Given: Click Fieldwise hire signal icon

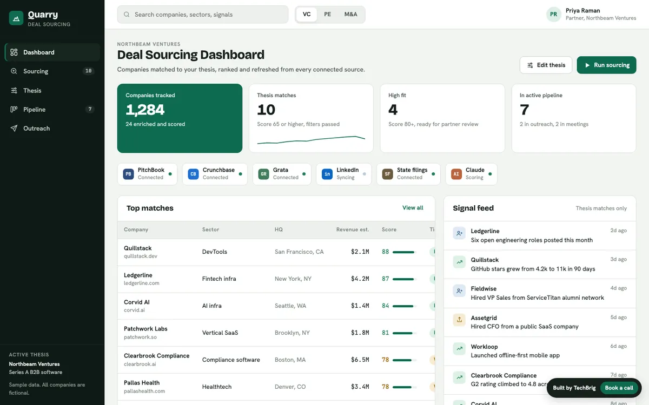Looking at the screenshot, I should [x=459, y=291].
